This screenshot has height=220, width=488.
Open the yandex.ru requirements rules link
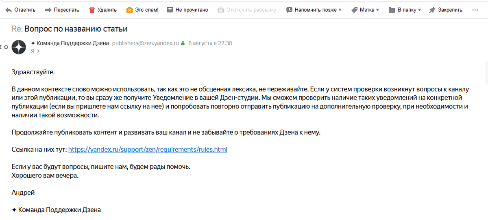(148, 149)
